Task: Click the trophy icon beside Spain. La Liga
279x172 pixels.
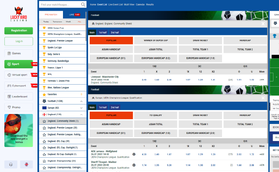Action: click(x=44, y=47)
